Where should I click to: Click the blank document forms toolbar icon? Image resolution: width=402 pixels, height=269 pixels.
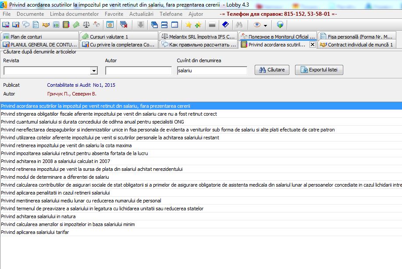click(x=36, y=25)
